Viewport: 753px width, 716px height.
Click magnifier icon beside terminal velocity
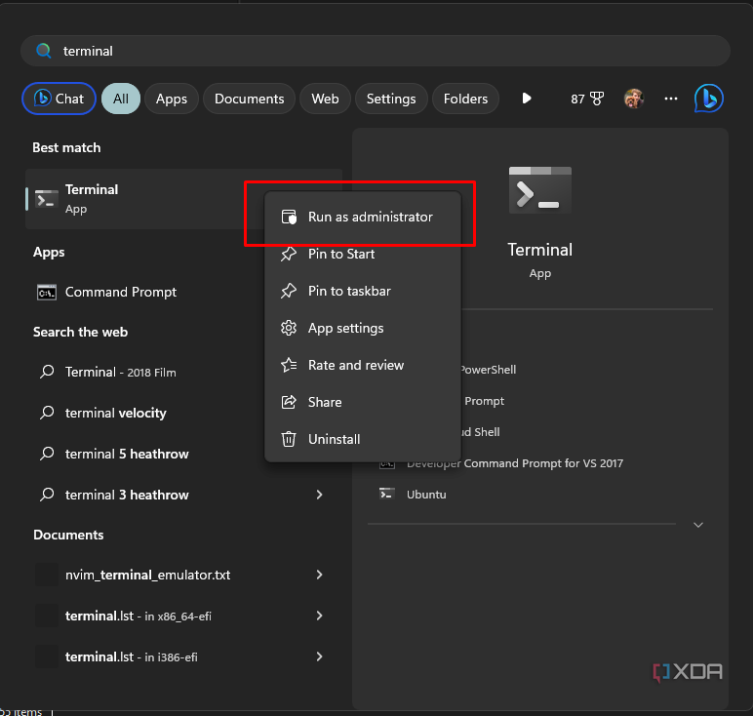click(x=47, y=413)
